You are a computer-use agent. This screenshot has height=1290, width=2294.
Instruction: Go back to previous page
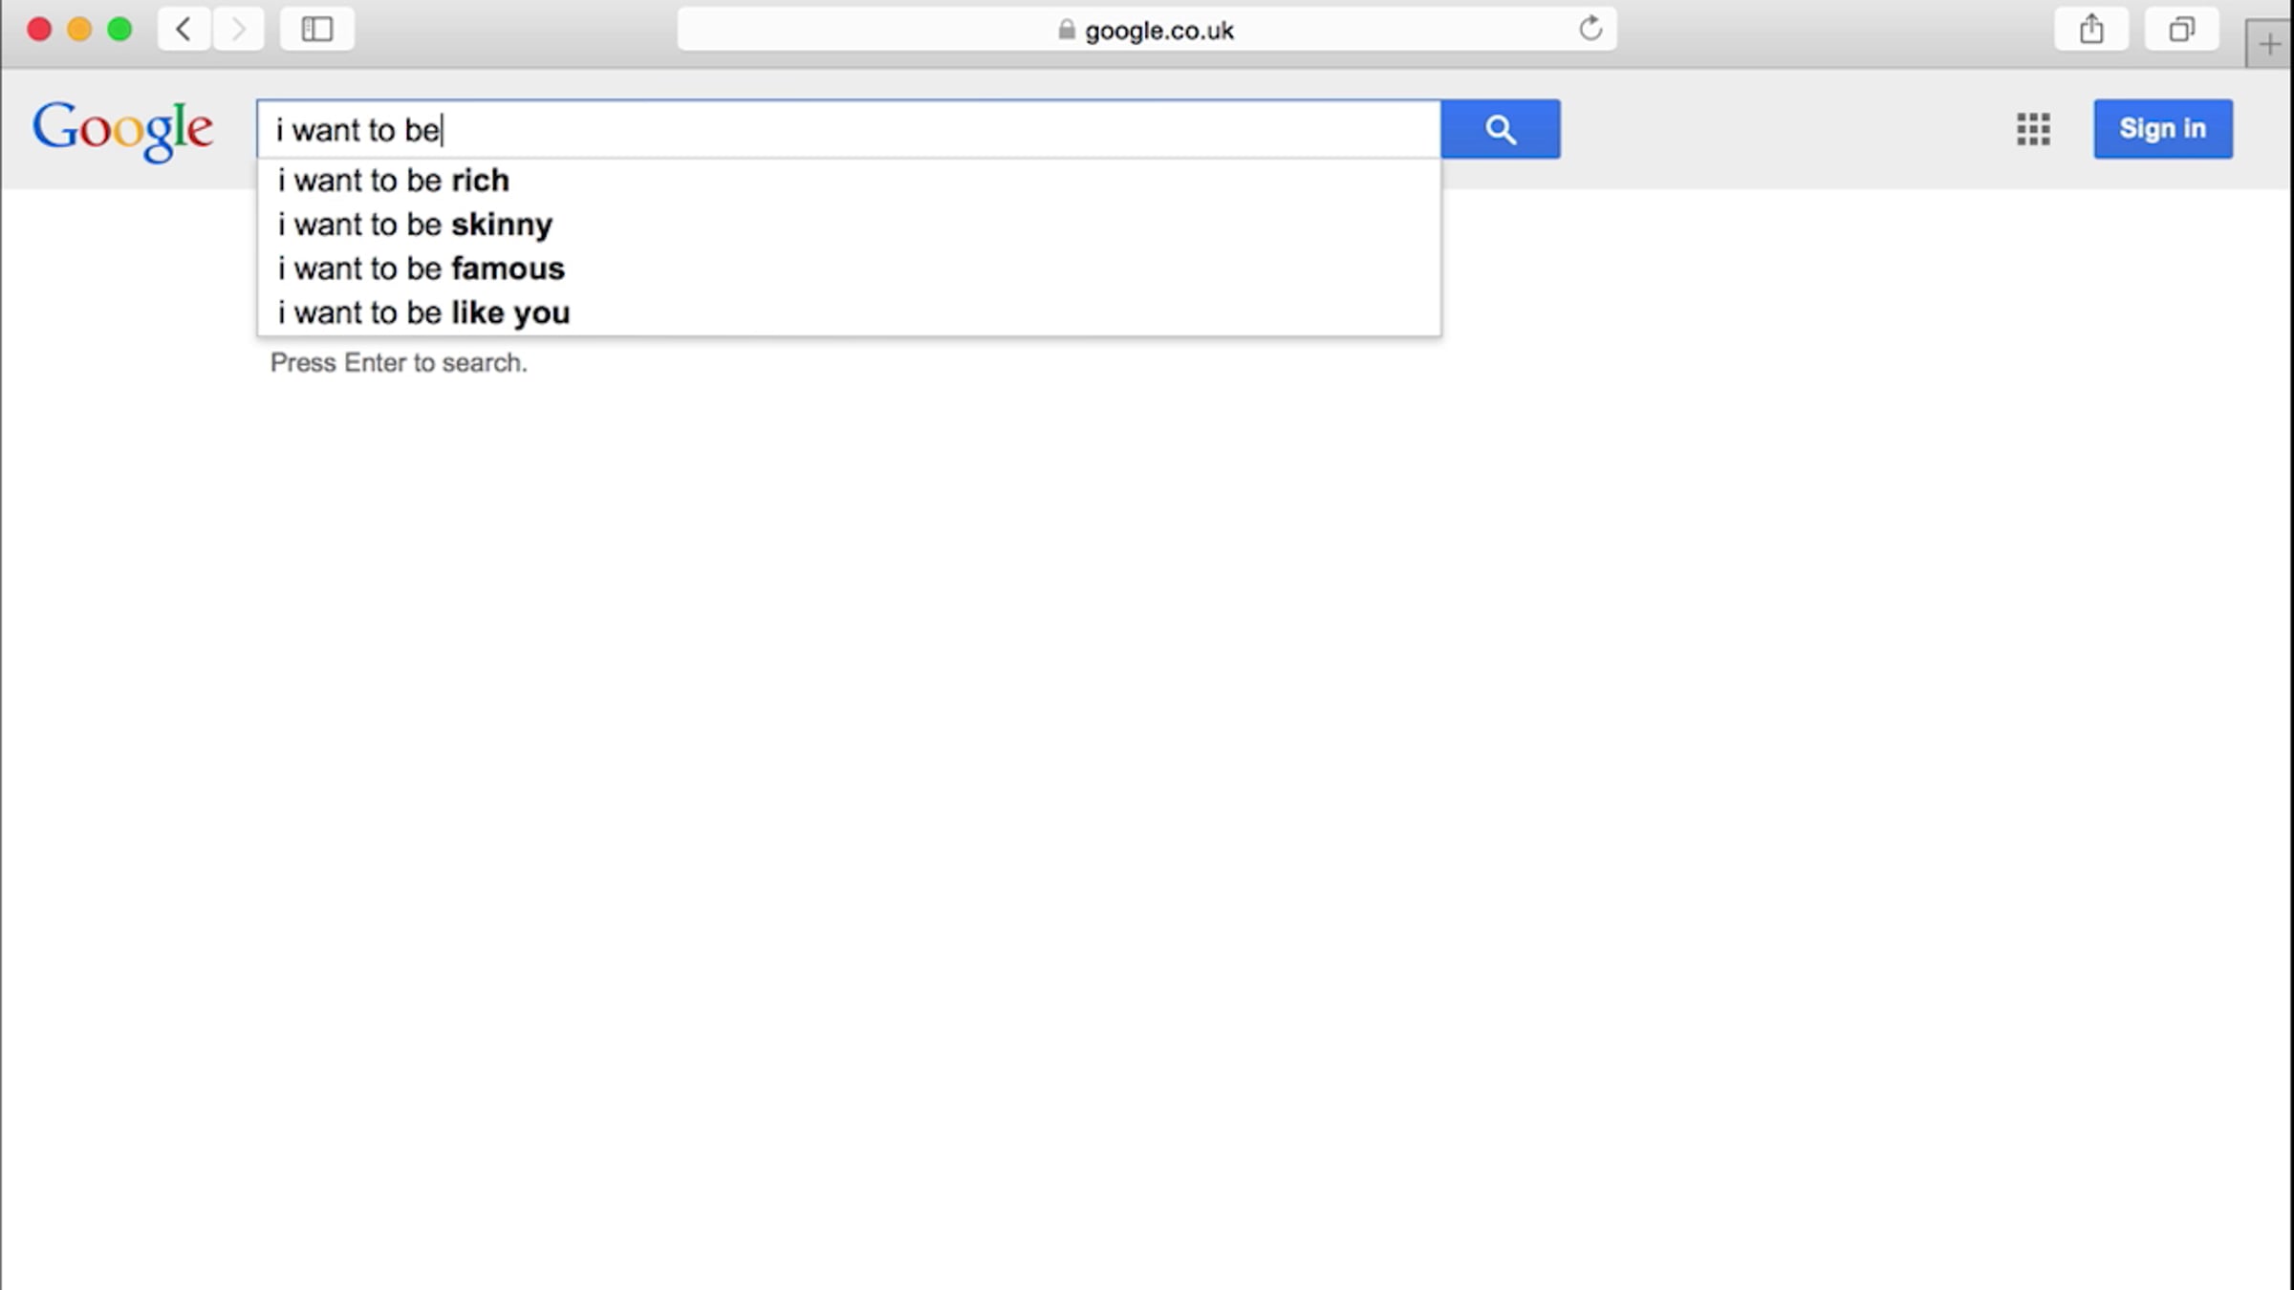coord(184,30)
